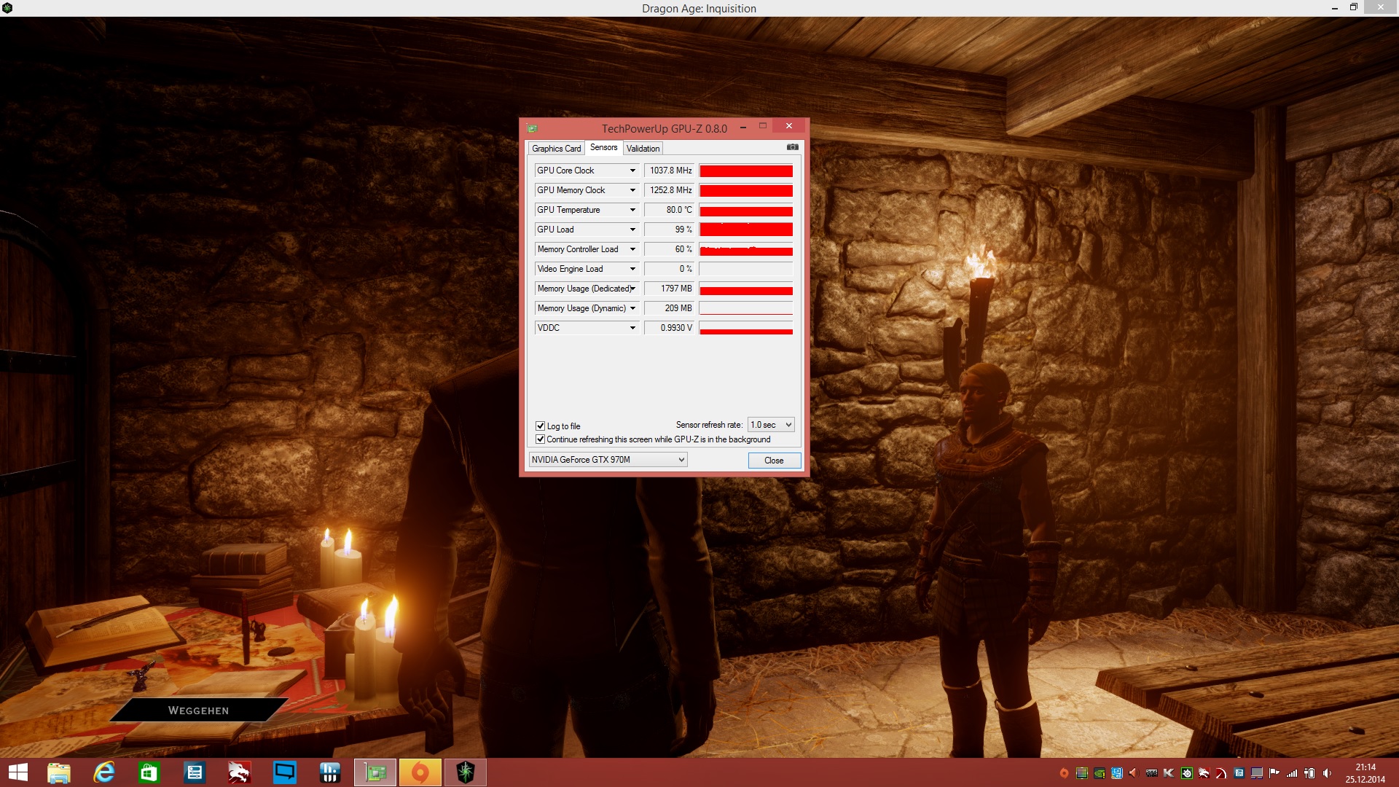Switch to GPU-Z in the taskbar
1399x787 pixels.
375,772
